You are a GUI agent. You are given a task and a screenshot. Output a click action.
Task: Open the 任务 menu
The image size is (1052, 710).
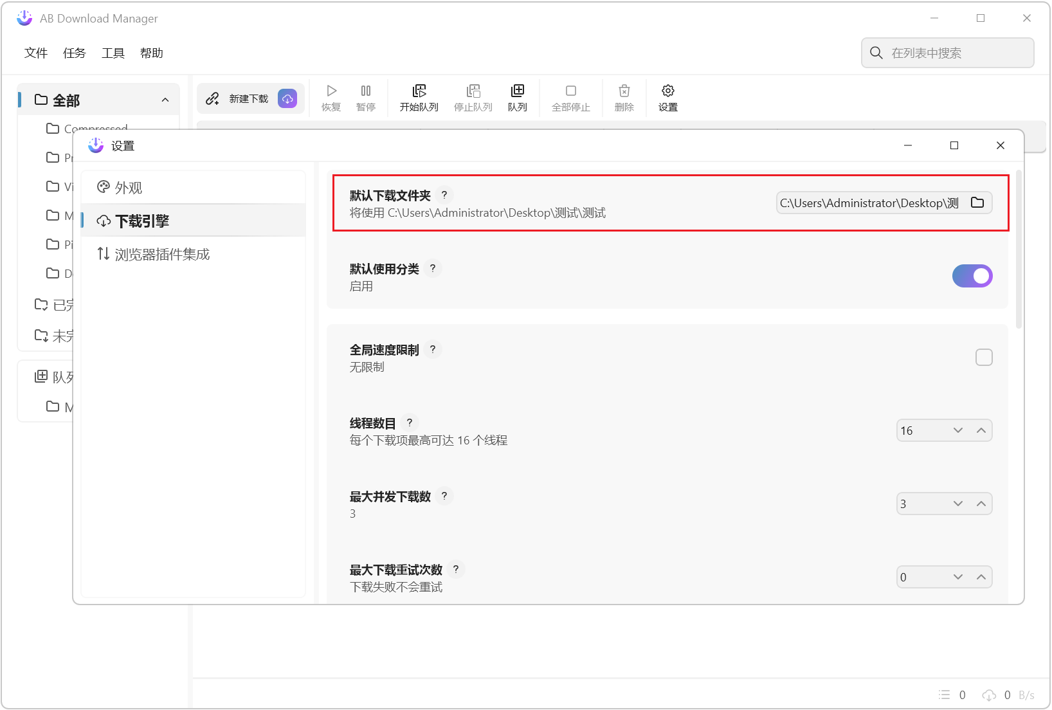pyautogui.click(x=75, y=53)
